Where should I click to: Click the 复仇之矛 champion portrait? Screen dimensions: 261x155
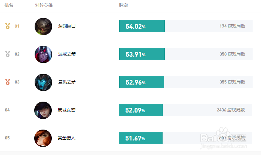click(x=43, y=82)
